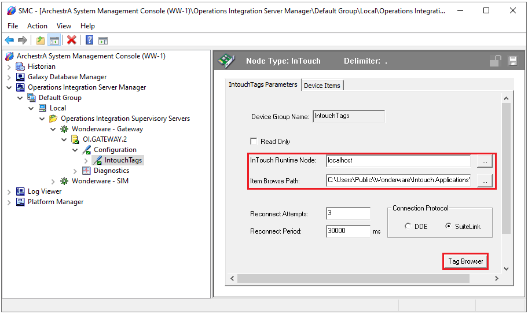Click the vertical scrollbar thumb in parameters pane
Image resolution: width=528 pixels, height=314 pixels.
point(506,168)
